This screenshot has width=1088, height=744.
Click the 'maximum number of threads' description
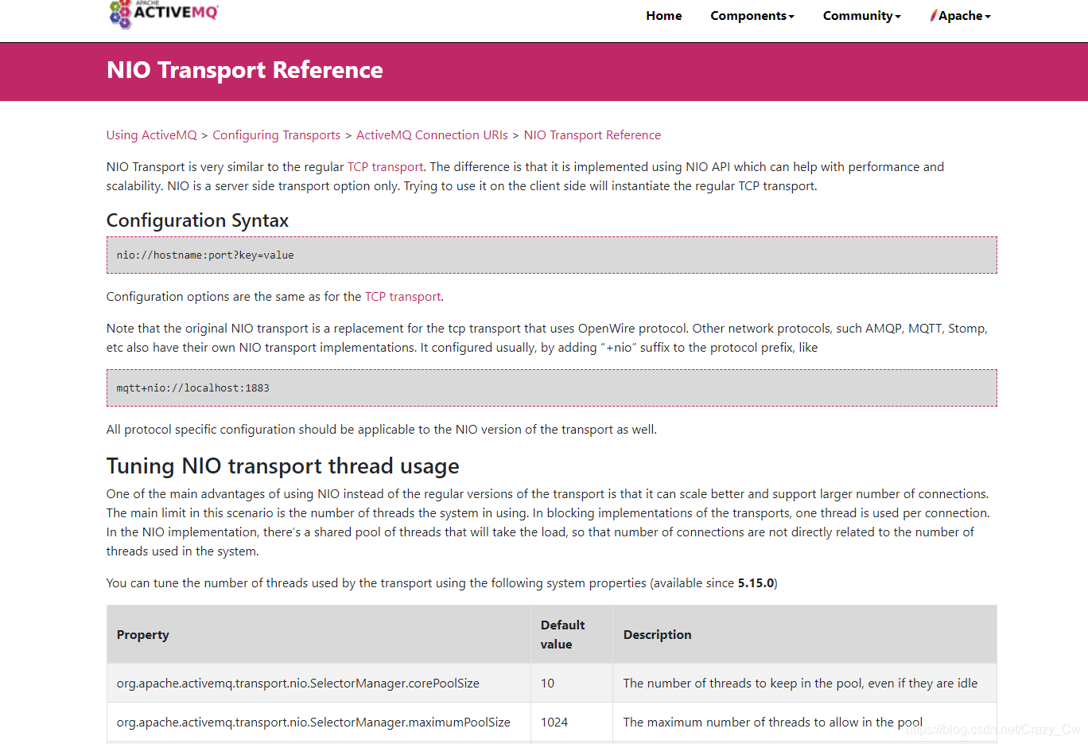pos(805,723)
